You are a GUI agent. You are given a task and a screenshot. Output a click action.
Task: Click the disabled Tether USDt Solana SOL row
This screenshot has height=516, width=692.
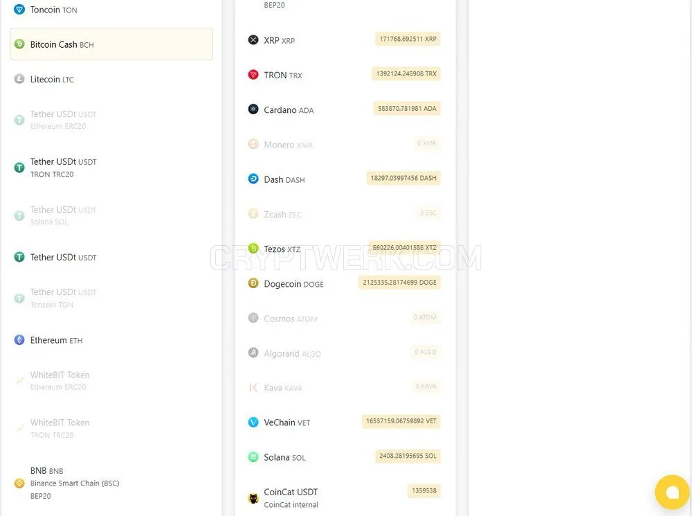(111, 215)
